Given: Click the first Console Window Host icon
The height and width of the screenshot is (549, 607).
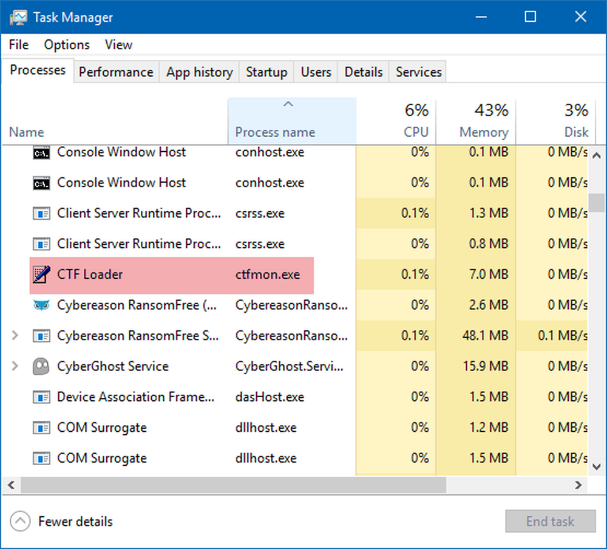Looking at the screenshot, I should [41, 152].
